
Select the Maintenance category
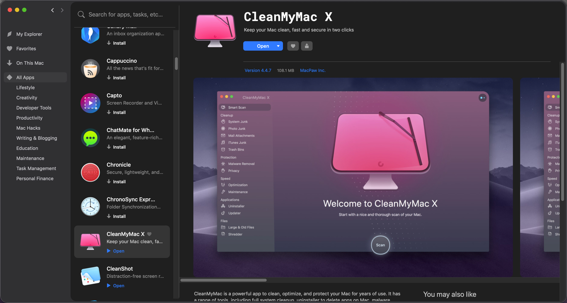(x=30, y=158)
